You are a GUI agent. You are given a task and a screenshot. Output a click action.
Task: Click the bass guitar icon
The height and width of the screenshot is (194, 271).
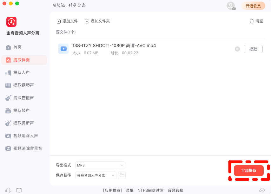coord(8,123)
